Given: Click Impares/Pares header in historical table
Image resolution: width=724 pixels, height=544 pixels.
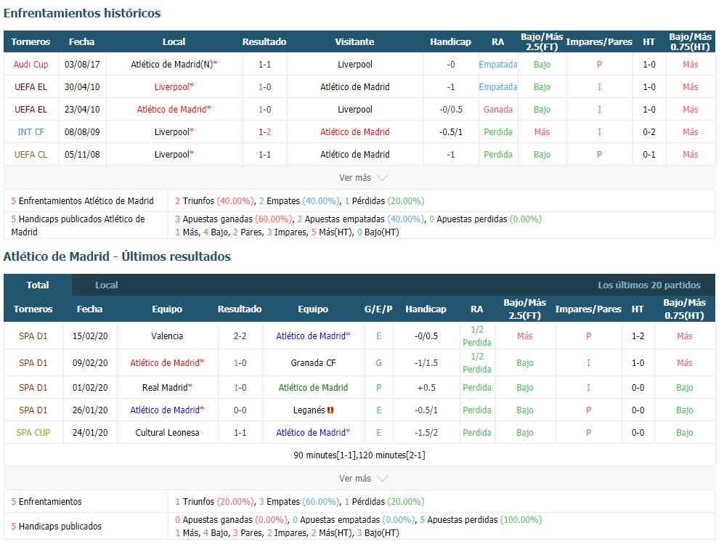Looking at the screenshot, I should coord(599,41).
